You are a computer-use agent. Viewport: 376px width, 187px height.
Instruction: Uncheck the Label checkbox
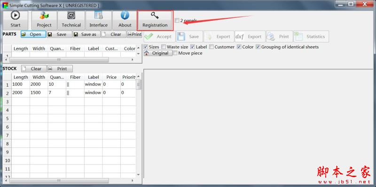pos(193,47)
